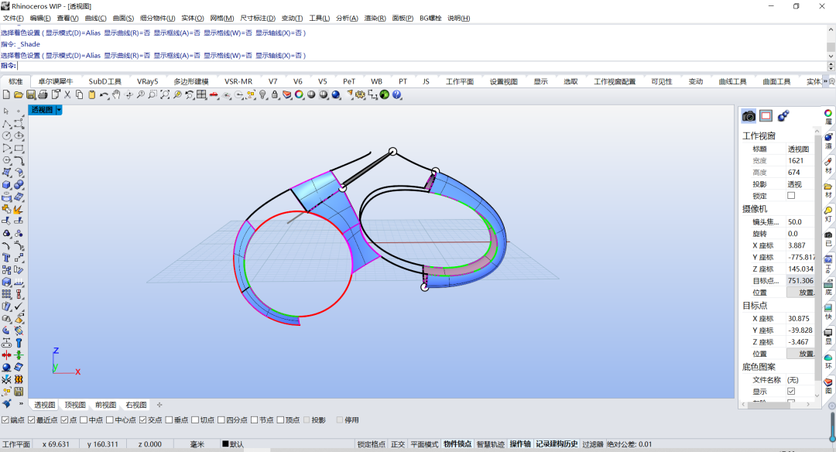Select the Pan hand tool
Viewport: 836px width, 452px height.
pos(116,95)
